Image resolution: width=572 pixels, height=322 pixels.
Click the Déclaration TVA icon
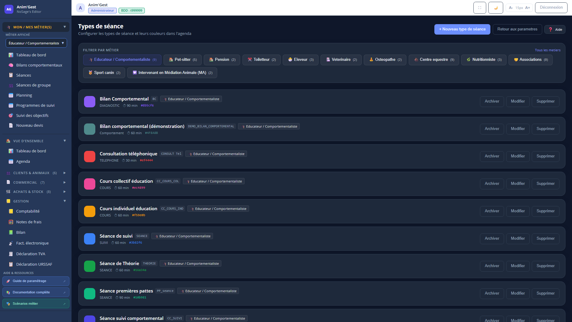(x=11, y=254)
